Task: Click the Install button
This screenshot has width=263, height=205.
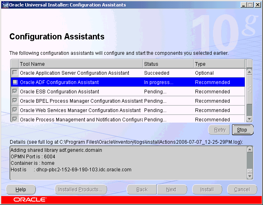Action: pyautogui.click(x=207, y=190)
